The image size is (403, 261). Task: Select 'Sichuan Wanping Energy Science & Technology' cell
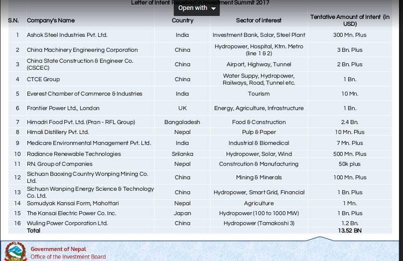coord(90,192)
